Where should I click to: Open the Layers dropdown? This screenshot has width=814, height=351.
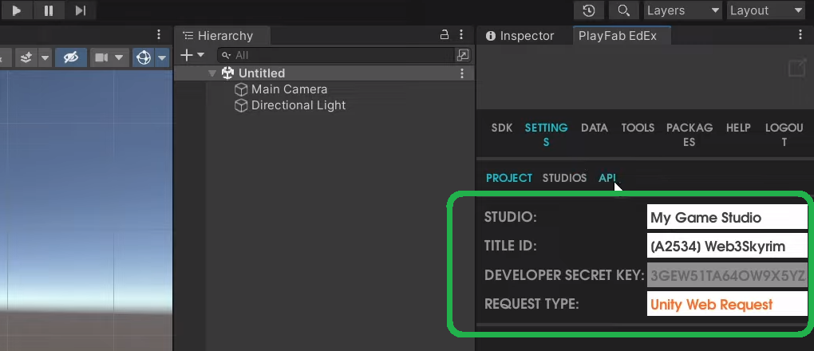[x=681, y=10]
